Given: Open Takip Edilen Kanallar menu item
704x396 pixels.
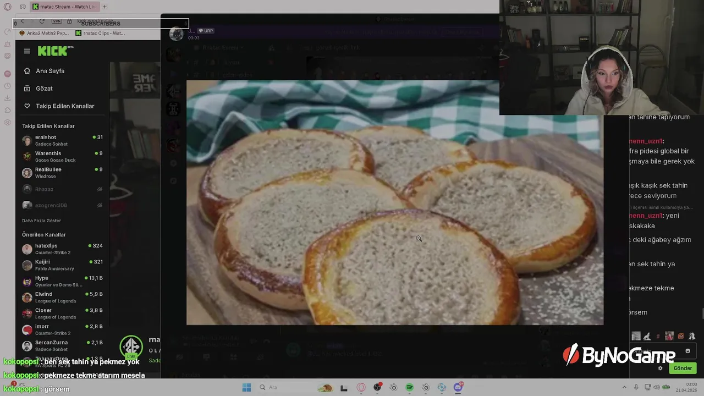Looking at the screenshot, I should point(65,106).
